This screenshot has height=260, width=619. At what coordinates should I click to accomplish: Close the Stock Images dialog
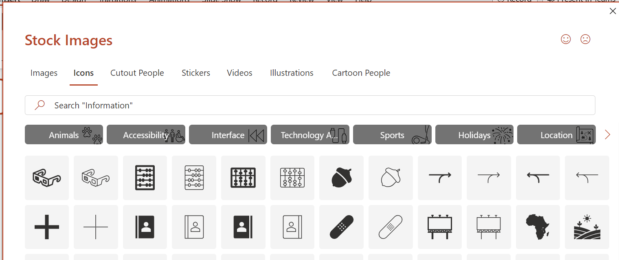pyautogui.click(x=612, y=11)
